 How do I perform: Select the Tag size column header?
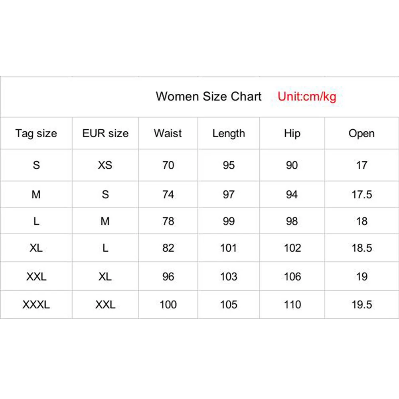(x=36, y=133)
